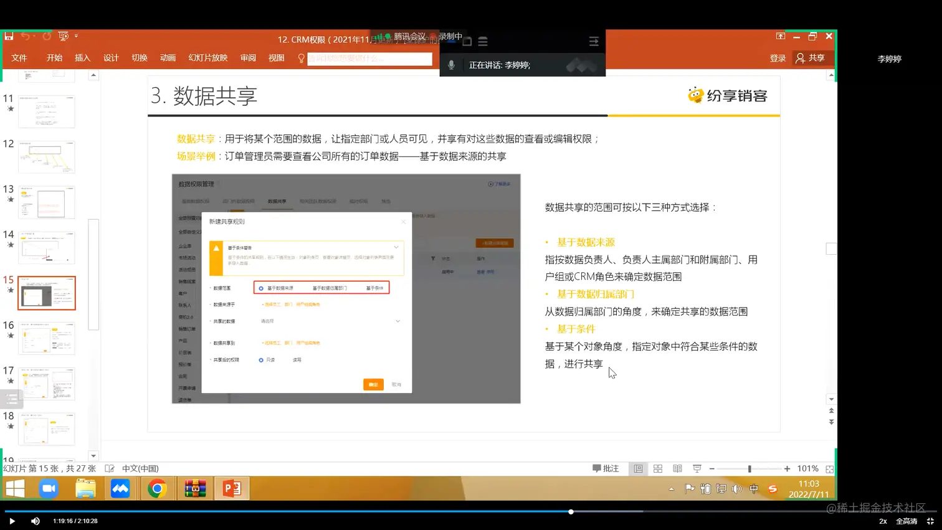
Task: Open Zoom from the taskbar
Action: [x=49, y=489]
